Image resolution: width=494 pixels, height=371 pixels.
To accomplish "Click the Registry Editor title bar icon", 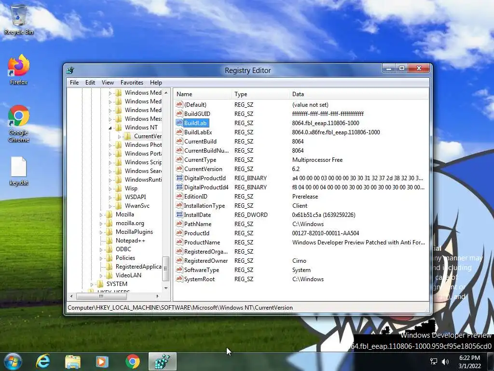I will (x=70, y=70).
